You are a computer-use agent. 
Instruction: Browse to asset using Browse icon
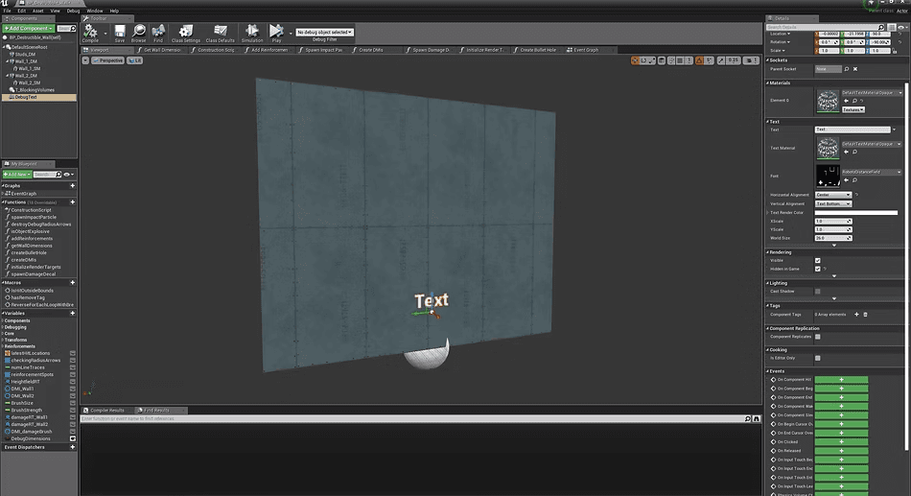pos(139,33)
